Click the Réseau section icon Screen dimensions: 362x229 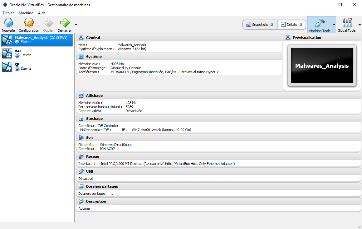81,156
